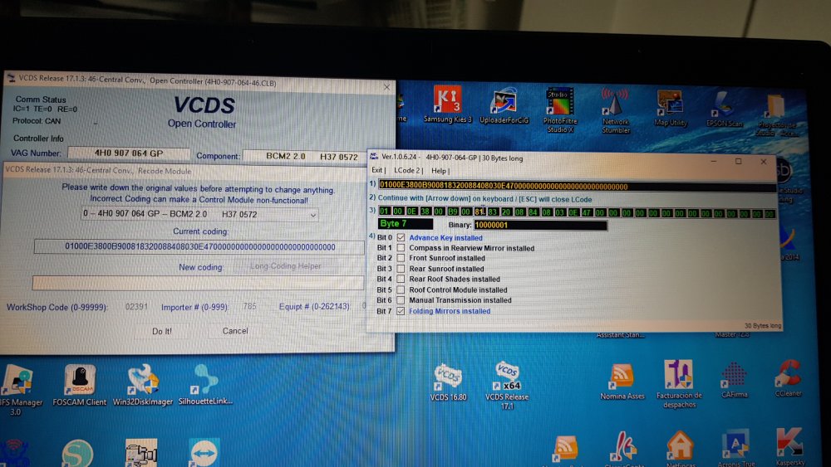Image resolution: width=831 pixels, height=467 pixels.
Task: Open Netfincas house icon shortcut
Action: [x=680, y=448]
